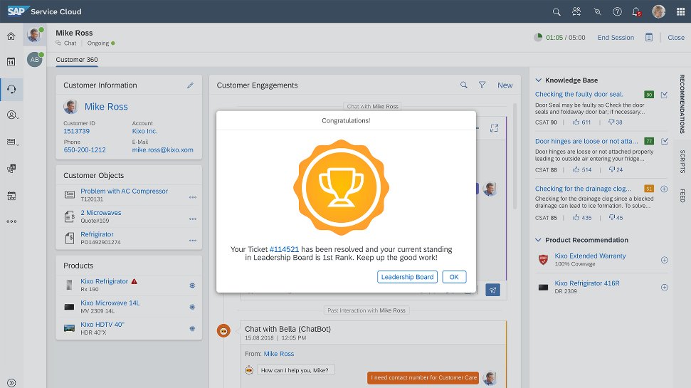Open customer ID 1513739 link
Image resolution: width=691 pixels, height=388 pixels.
(x=76, y=132)
